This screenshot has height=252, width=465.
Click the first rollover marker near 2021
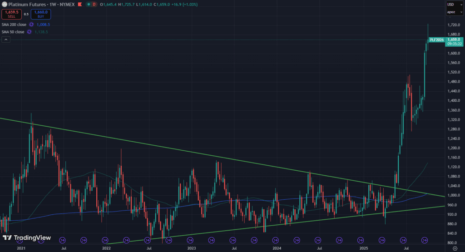pyautogui.click(x=20, y=240)
